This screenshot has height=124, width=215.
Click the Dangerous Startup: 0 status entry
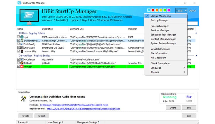(x=88, y=122)
